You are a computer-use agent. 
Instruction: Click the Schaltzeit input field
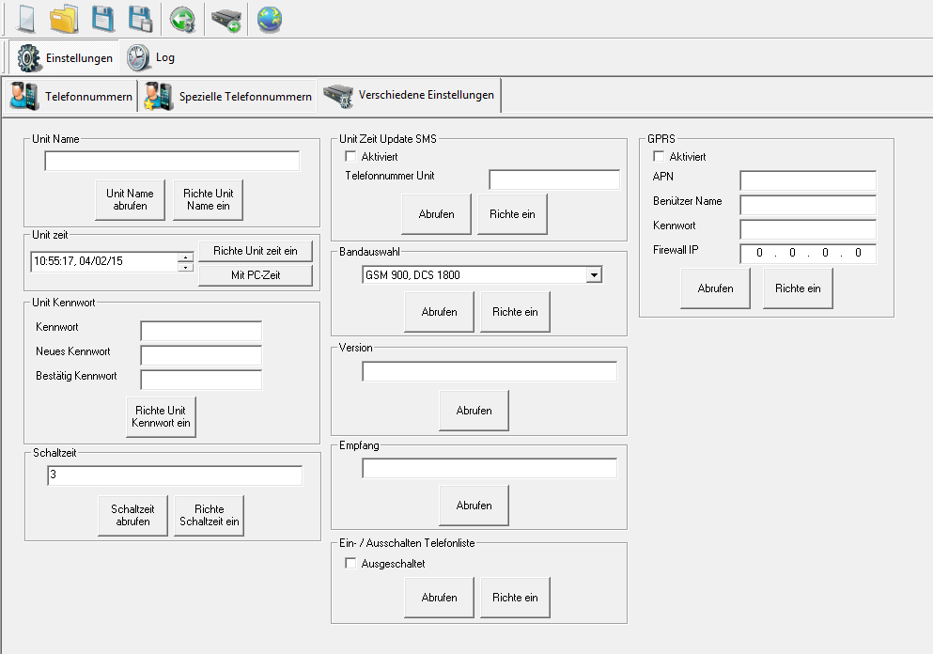[x=175, y=476]
